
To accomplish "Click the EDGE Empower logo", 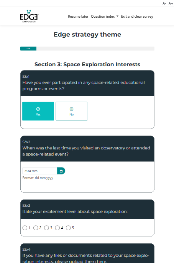I will pyautogui.click(x=30, y=16).
